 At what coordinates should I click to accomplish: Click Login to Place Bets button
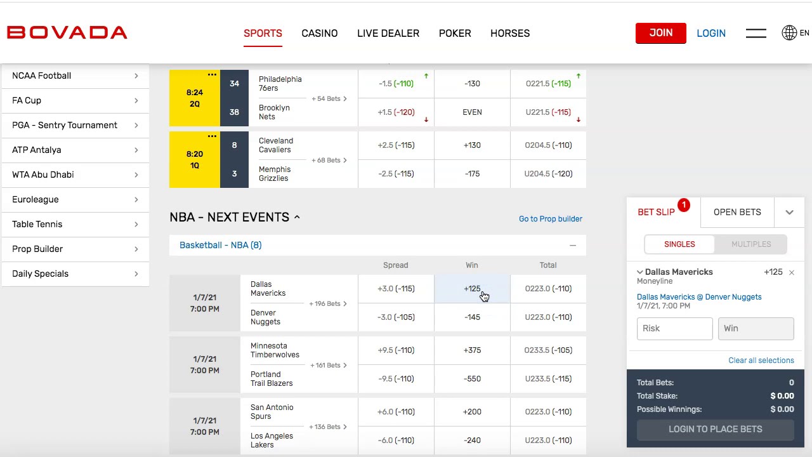[x=716, y=429]
